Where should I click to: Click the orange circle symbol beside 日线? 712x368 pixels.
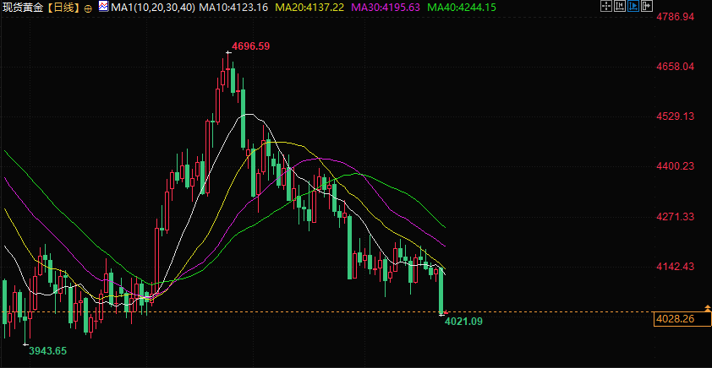[88, 8]
